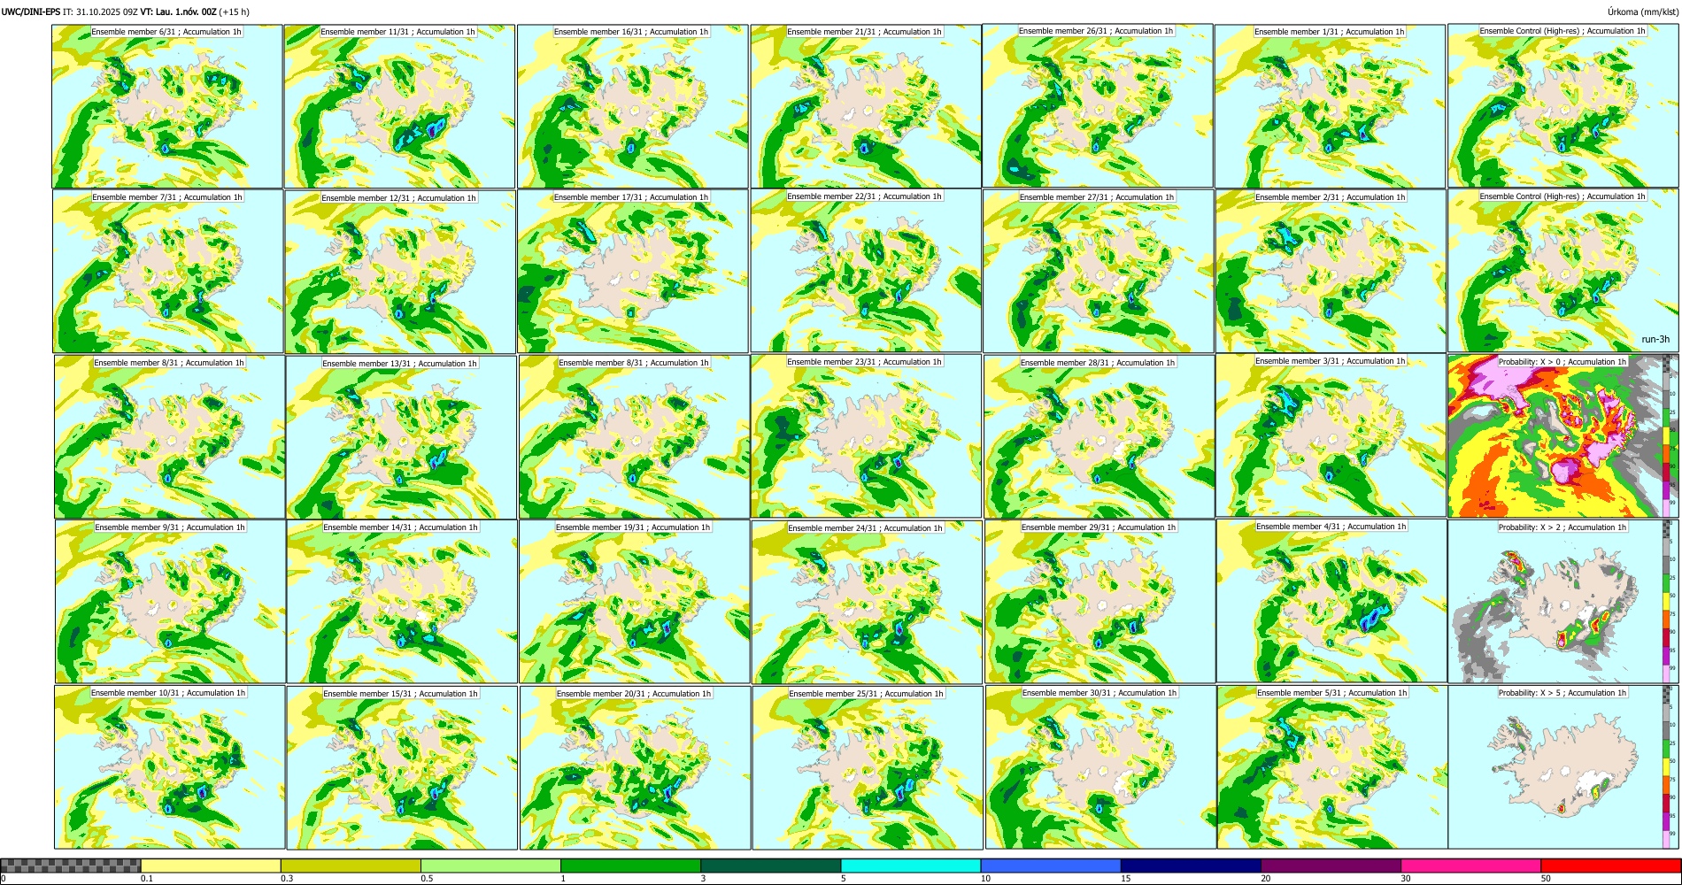The width and height of the screenshot is (1682, 885).
Task: Open the Ensemble member 6/31 precipitation map
Action: click(167, 106)
